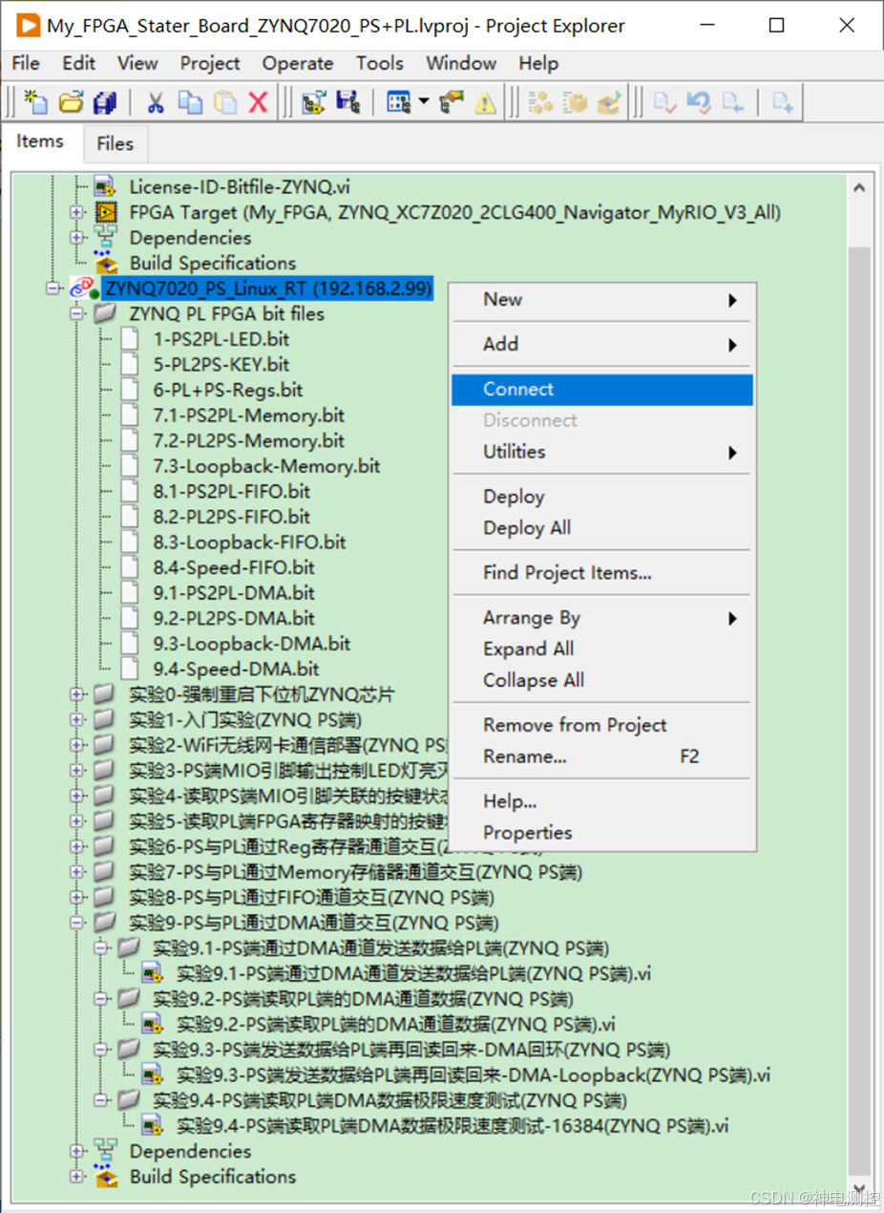Open the Project menu in menu bar
Screen dimensions: 884x1213
tap(210, 64)
